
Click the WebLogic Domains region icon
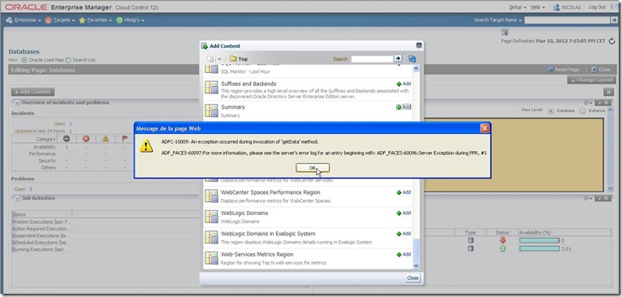point(211,217)
